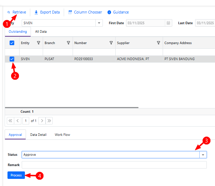Click the Count: 1 summary text

(x=27, y=112)
